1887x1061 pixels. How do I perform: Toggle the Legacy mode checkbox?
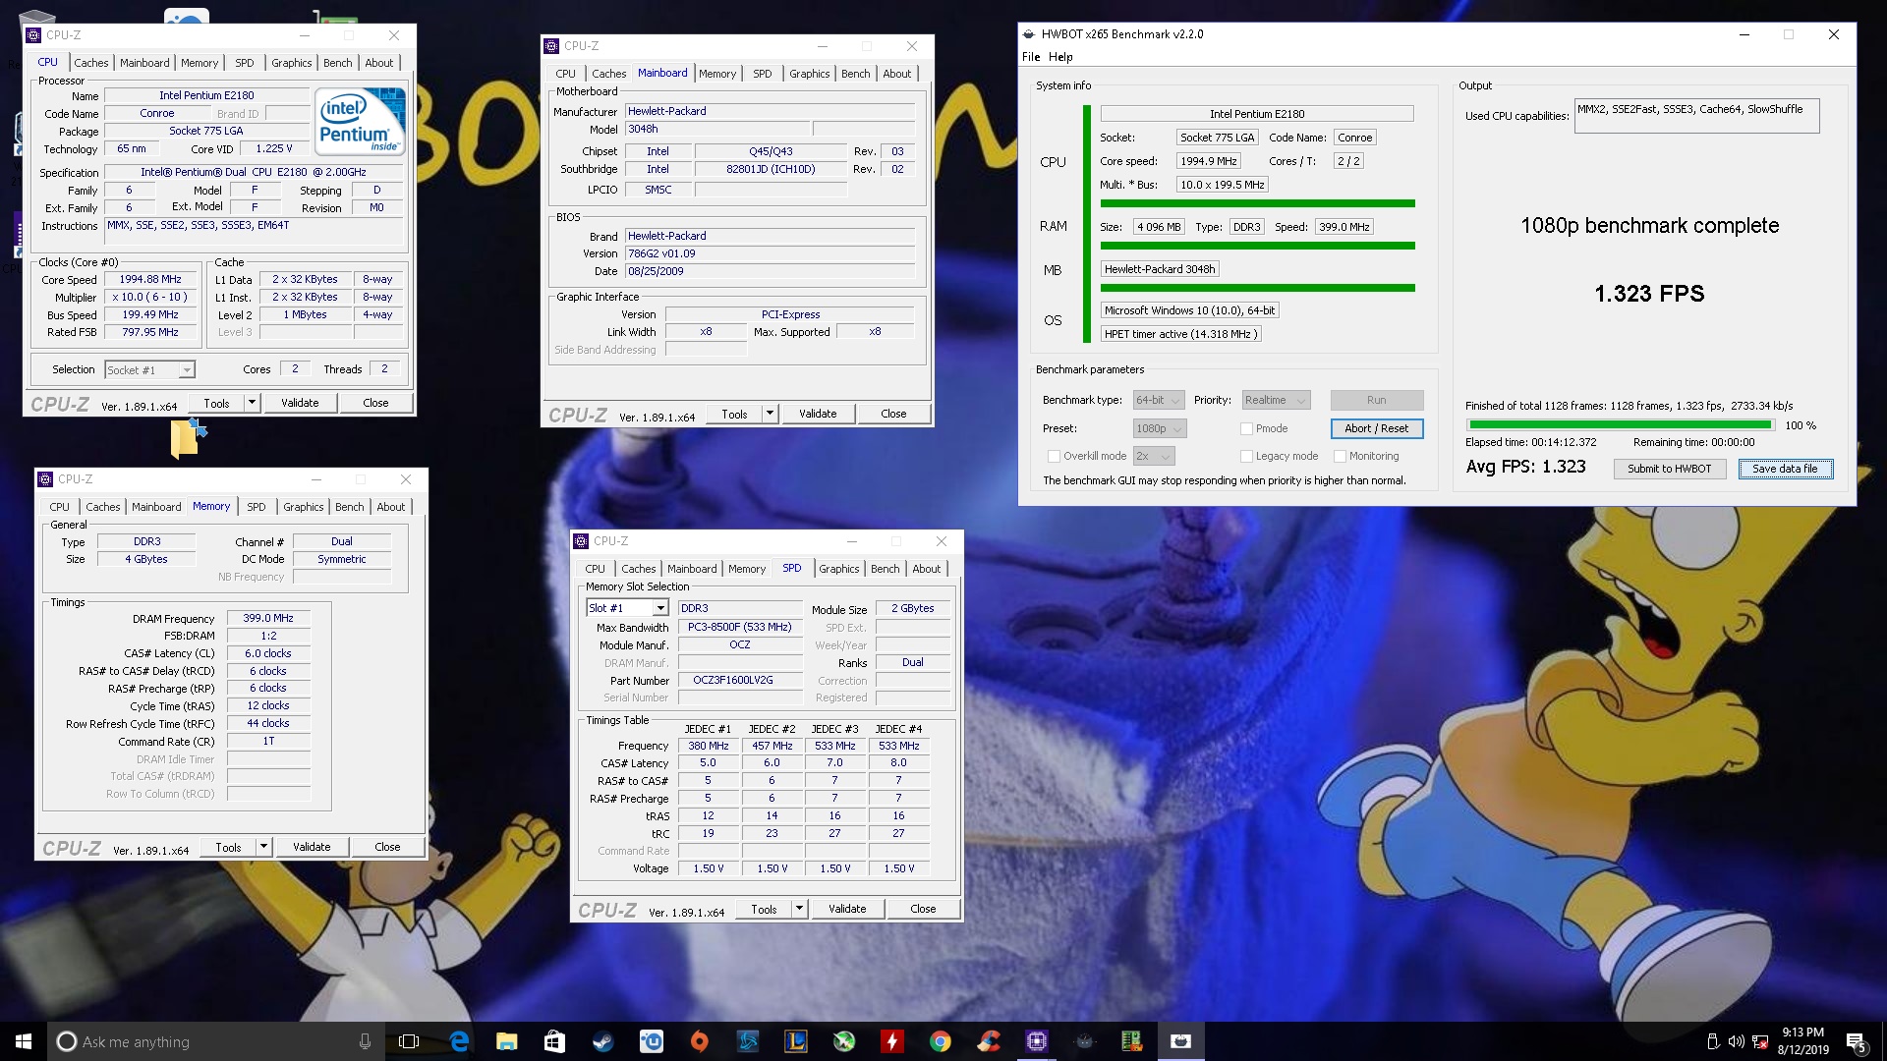click(x=1246, y=456)
